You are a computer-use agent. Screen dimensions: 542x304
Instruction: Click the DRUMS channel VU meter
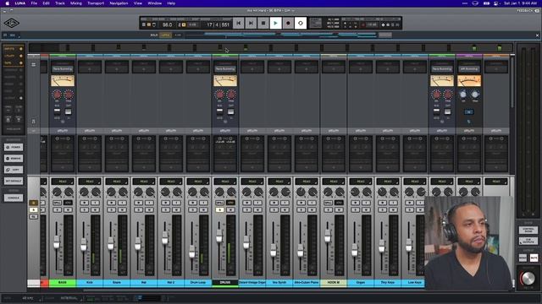(x=225, y=81)
